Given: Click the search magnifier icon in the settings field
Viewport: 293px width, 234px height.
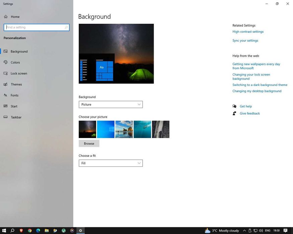Looking at the screenshot, I should pyautogui.click(x=66, y=27).
